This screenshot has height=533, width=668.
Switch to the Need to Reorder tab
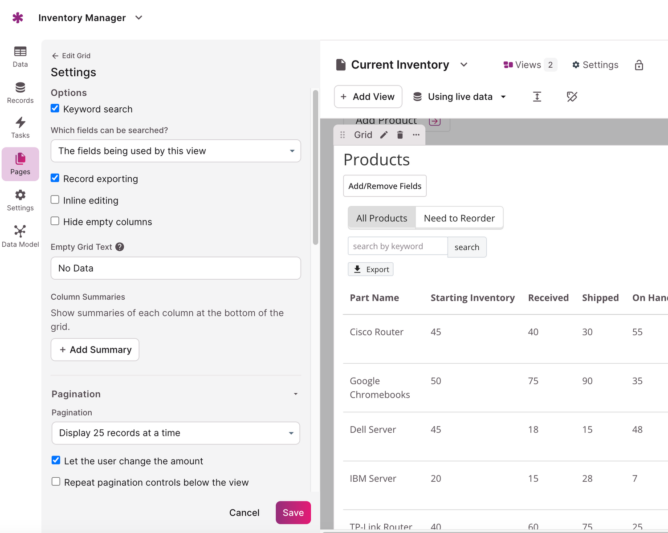459,218
